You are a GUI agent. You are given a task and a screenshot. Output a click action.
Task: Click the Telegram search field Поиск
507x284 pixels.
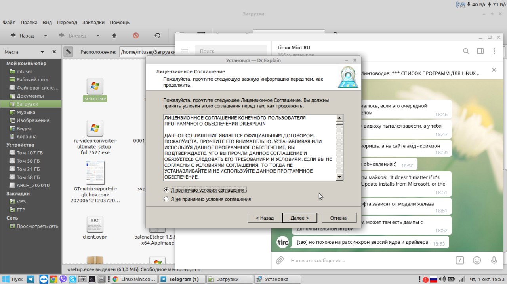(x=231, y=51)
